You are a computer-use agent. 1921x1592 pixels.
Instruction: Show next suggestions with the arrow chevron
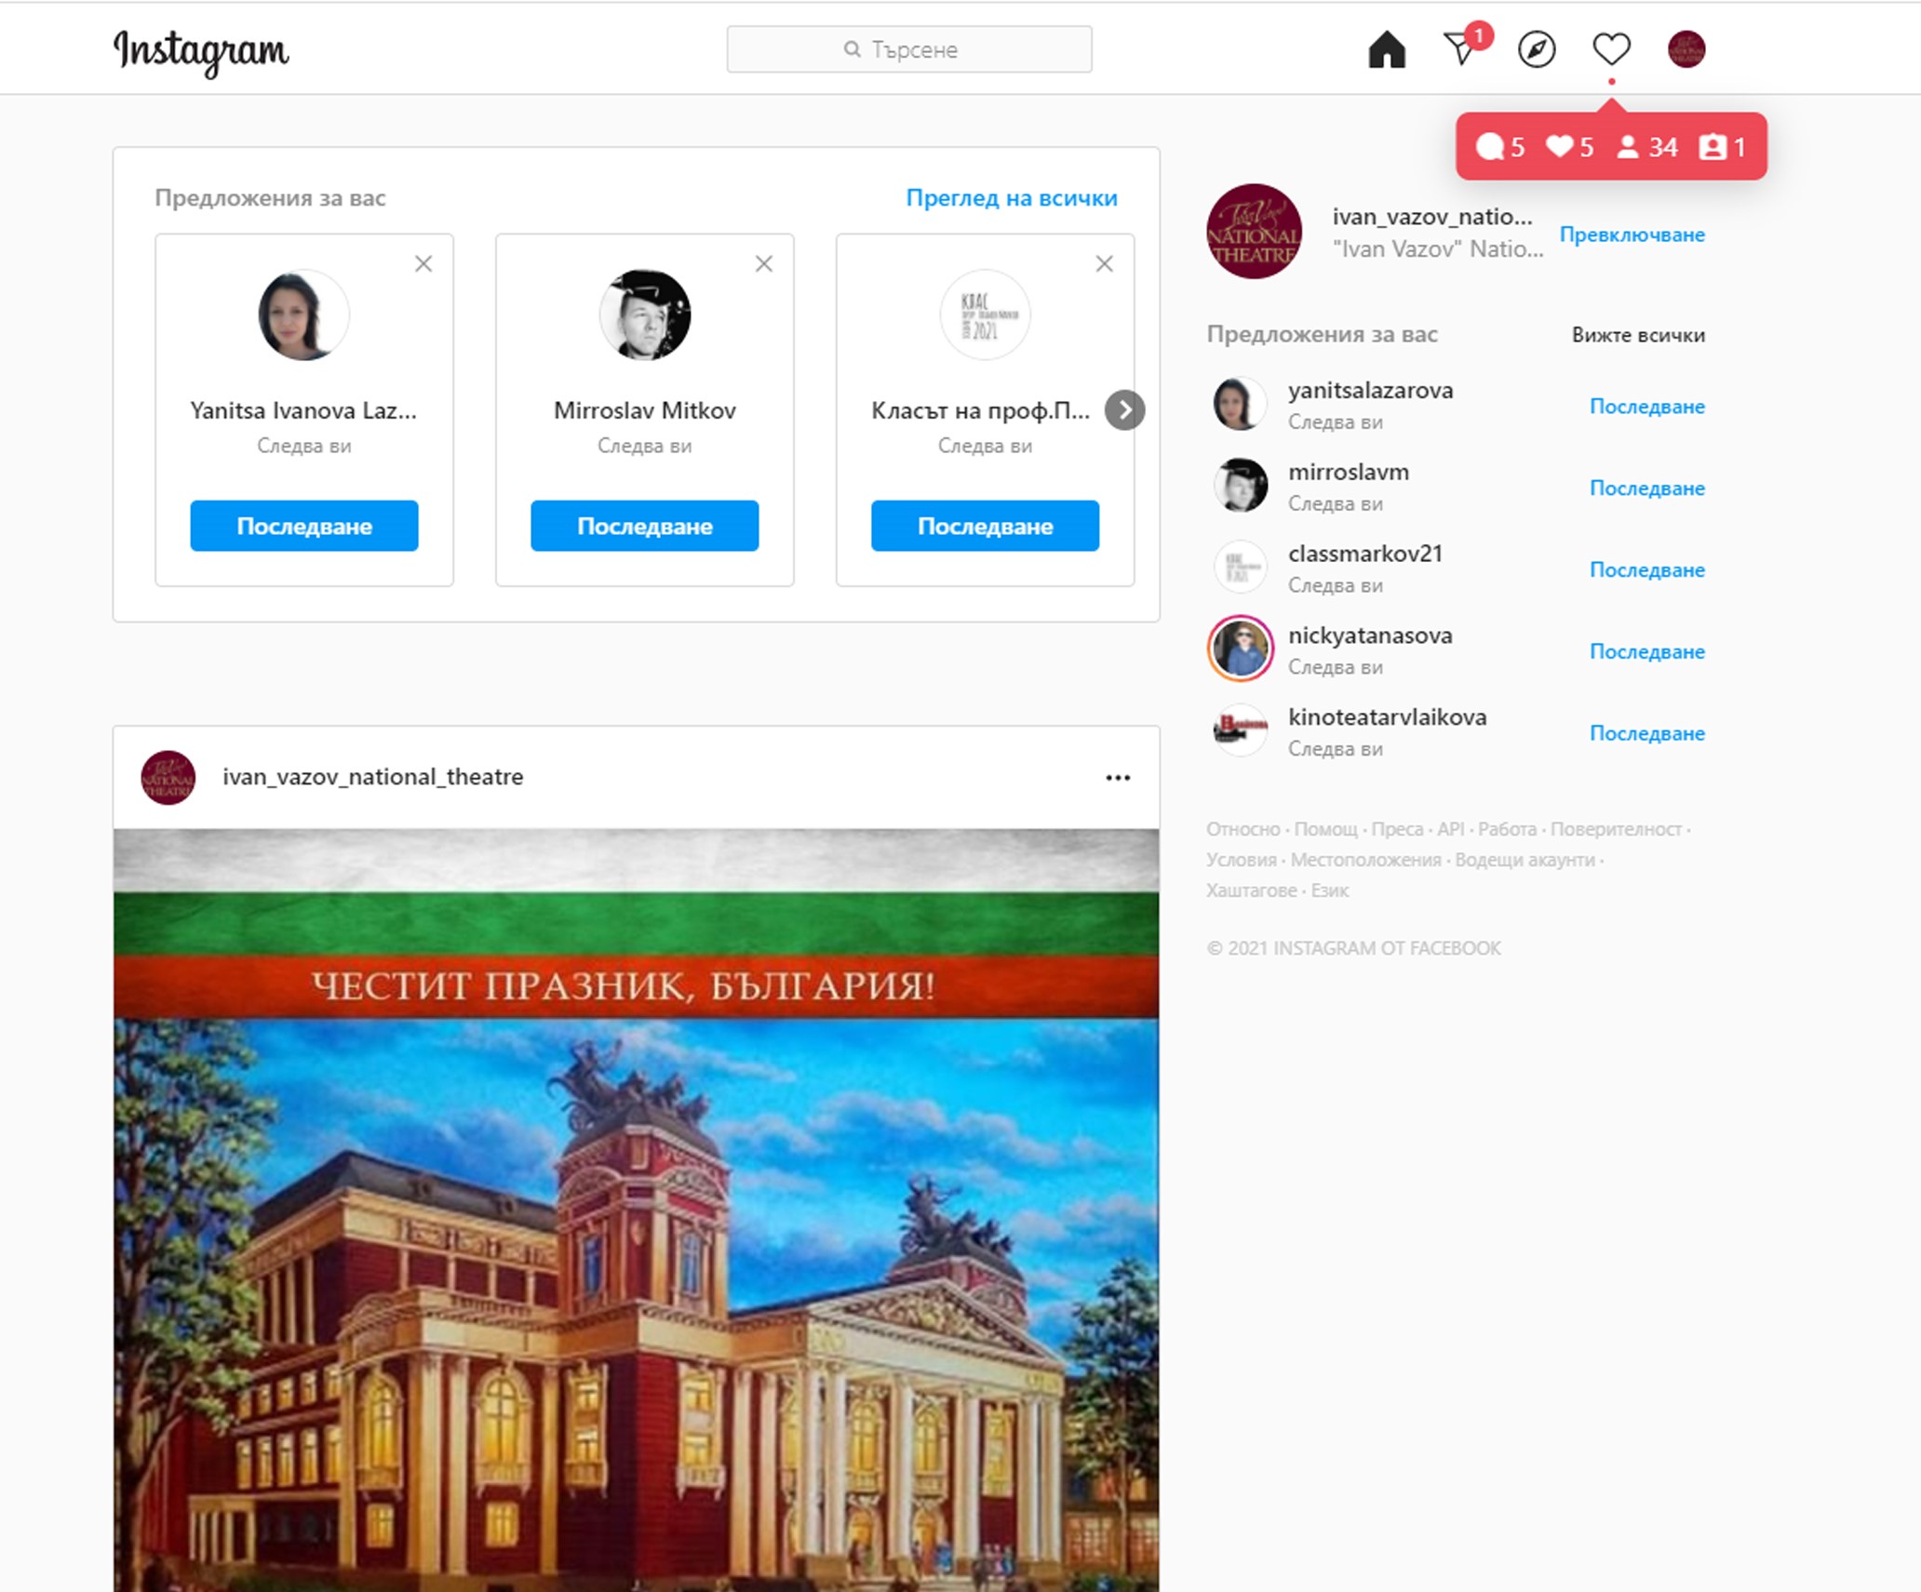(1124, 410)
